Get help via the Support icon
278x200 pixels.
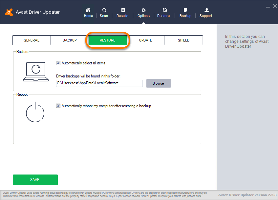206,12
